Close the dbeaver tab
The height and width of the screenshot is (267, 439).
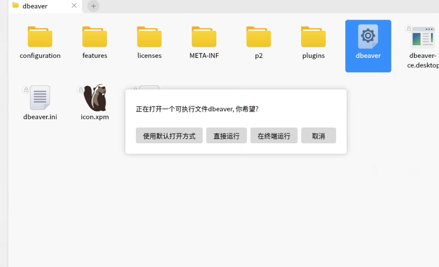[x=74, y=5]
